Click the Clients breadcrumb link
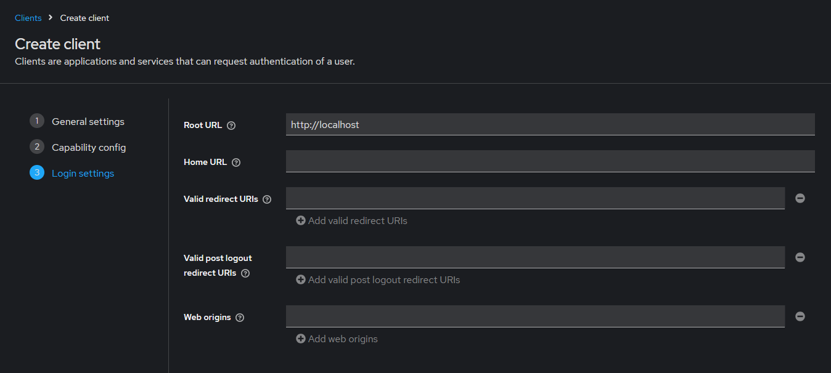 (x=28, y=18)
